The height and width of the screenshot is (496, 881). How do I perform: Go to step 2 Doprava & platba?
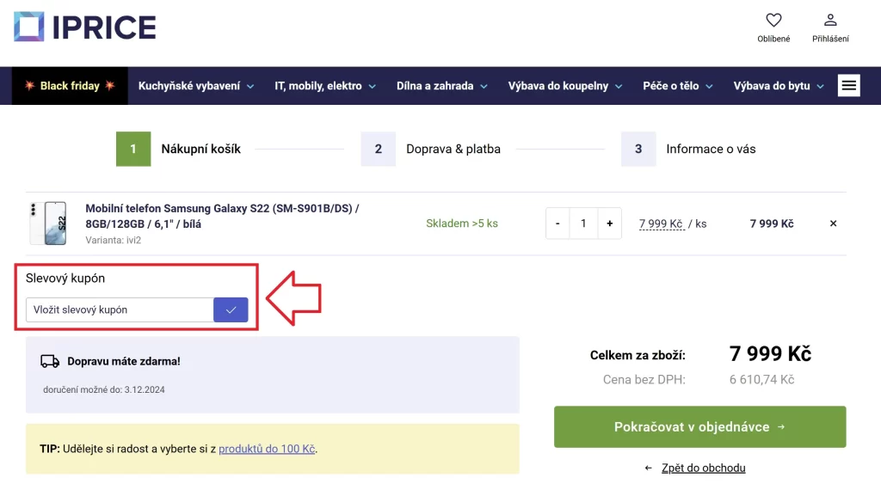pos(431,149)
